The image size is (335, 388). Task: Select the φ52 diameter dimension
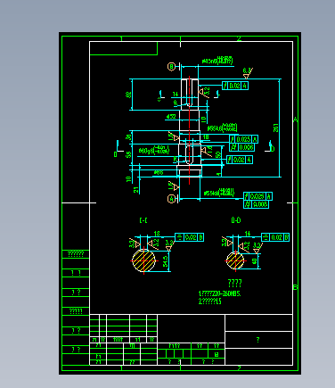pos(171,117)
